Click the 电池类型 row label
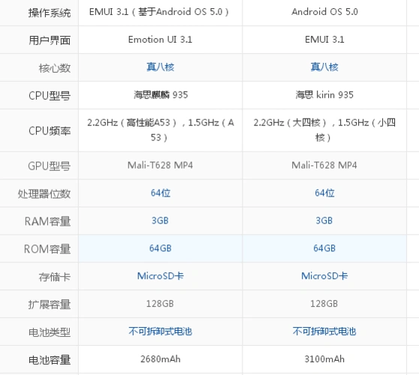This screenshot has height=375, width=419. click(50, 332)
